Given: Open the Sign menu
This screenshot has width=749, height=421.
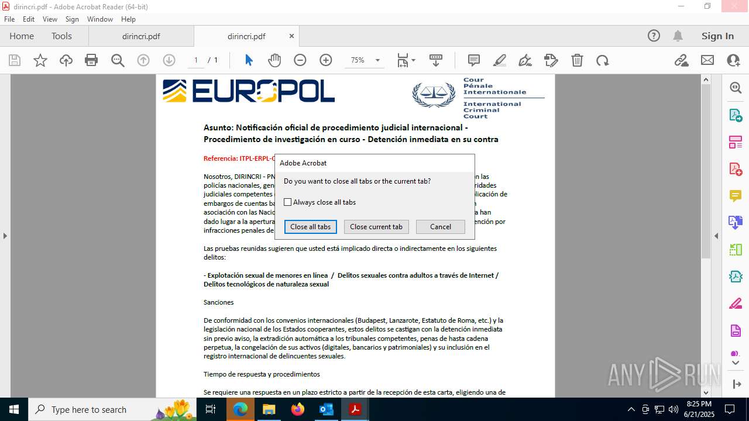Looking at the screenshot, I should point(72,19).
